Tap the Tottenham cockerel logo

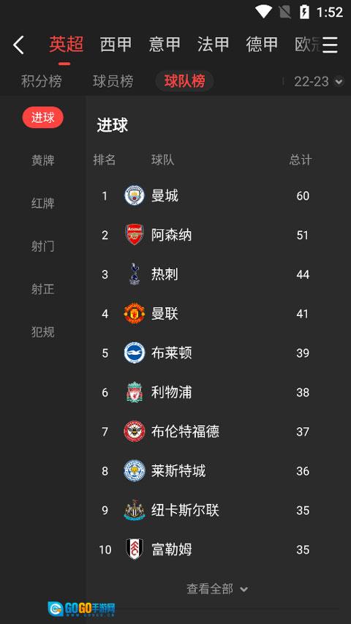point(134,274)
